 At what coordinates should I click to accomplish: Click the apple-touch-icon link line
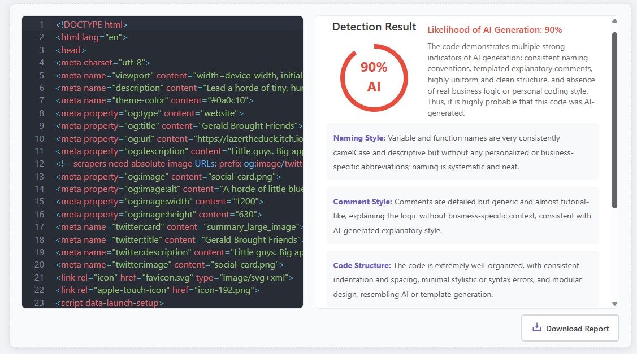pyautogui.click(x=158, y=290)
